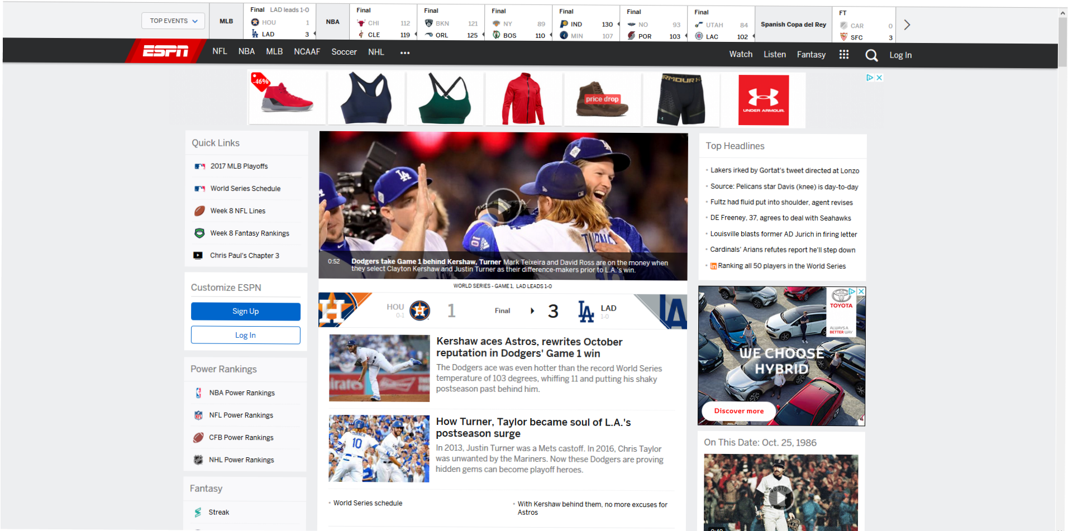Click the puck icon beside NHL Power Rankings
Image resolution: width=1068 pixels, height=531 pixels.
pyautogui.click(x=199, y=460)
